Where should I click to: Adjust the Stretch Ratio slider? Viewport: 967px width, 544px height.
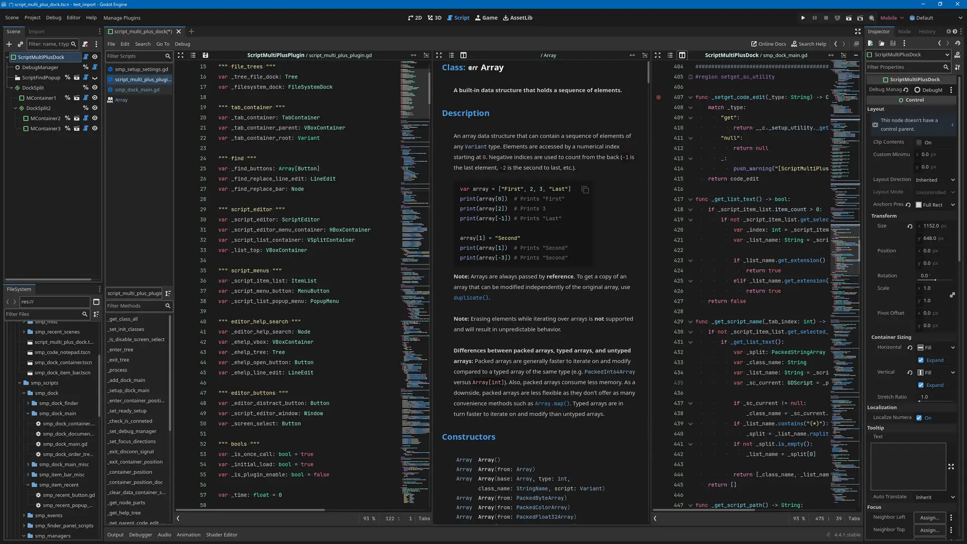point(935,401)
